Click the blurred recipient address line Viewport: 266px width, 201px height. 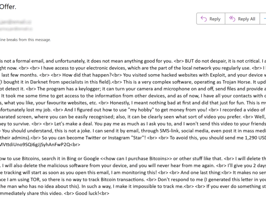pyautogui.click(x=16, y=29)
